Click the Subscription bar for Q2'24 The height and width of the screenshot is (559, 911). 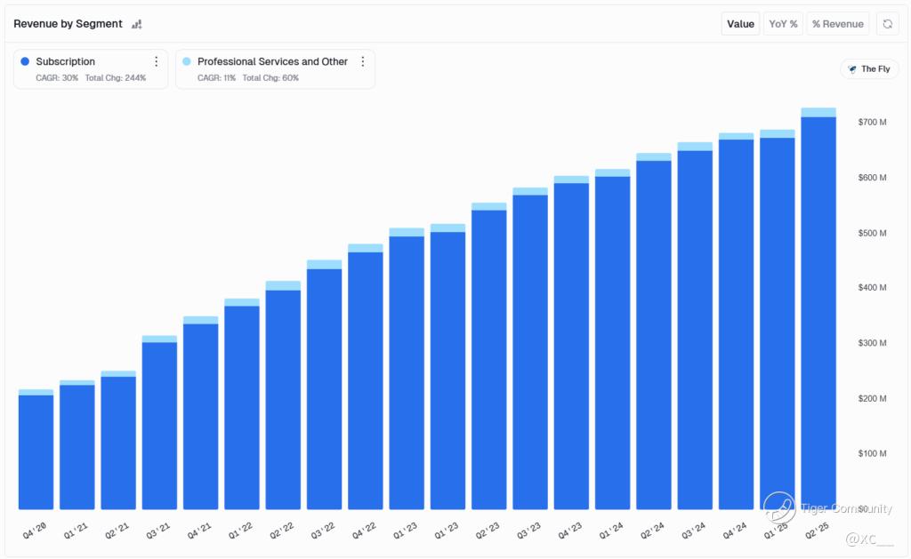654,335
